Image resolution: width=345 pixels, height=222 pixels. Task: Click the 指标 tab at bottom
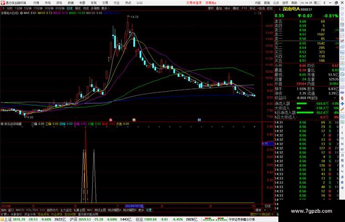4,210
